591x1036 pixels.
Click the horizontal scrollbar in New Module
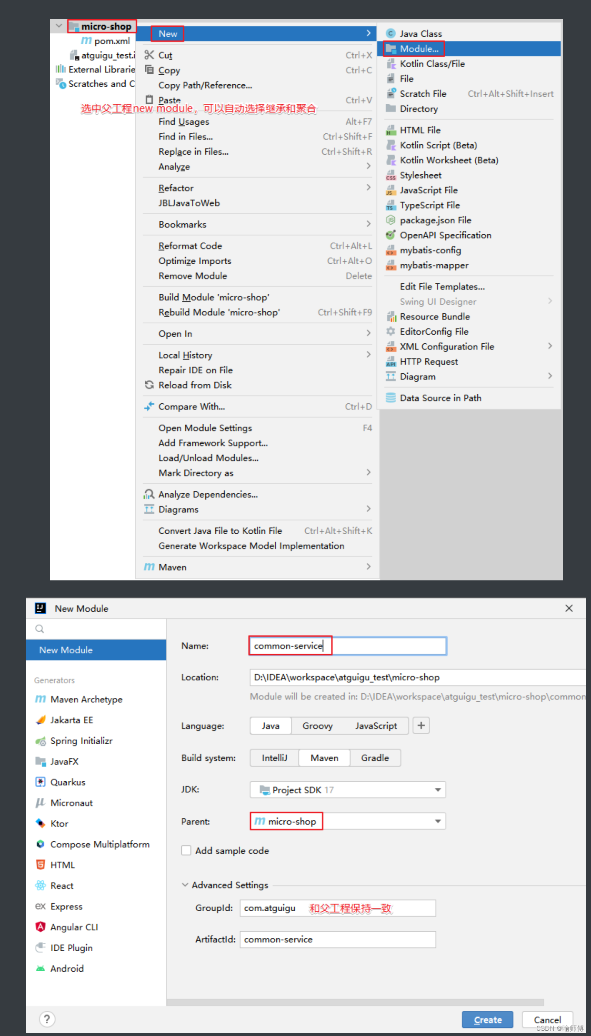click(355, 1002)
